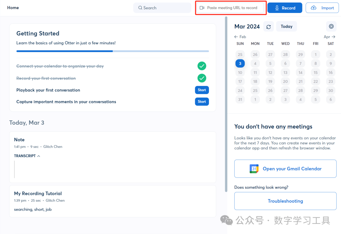Select March 12 in the calendar
The width and height of the screenshot is (341, 234).
pyautogui.click(x=270, y=72)
